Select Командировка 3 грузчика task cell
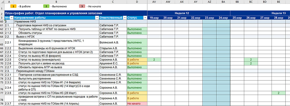This screenshot has width=290, height=106. click(x=56, y=42)
